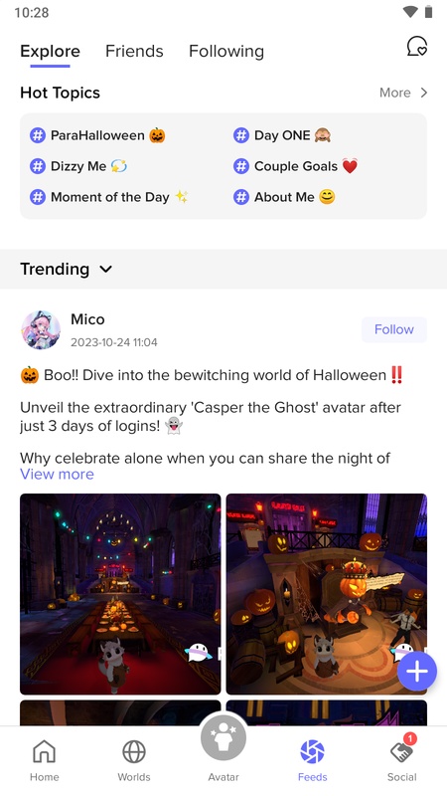View the pumpkin throne room photo
The width and height of the screenshot is (447, 796).
[x=327, y=594]
